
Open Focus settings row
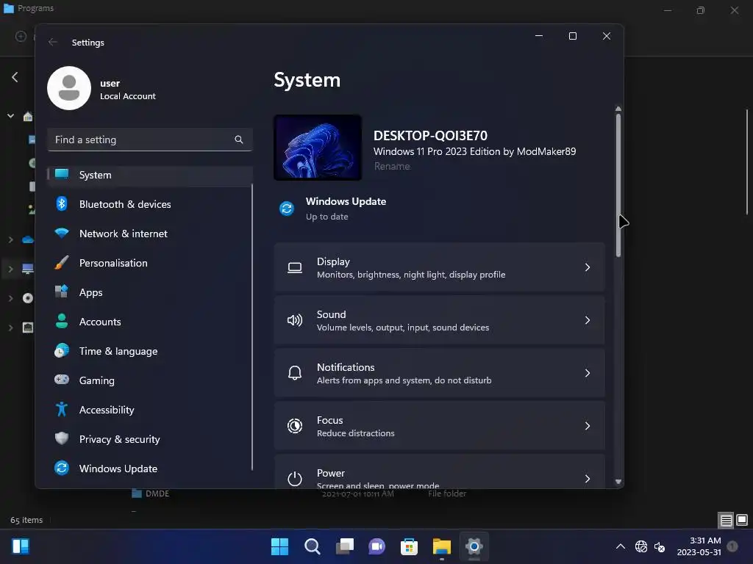[440, 426]
